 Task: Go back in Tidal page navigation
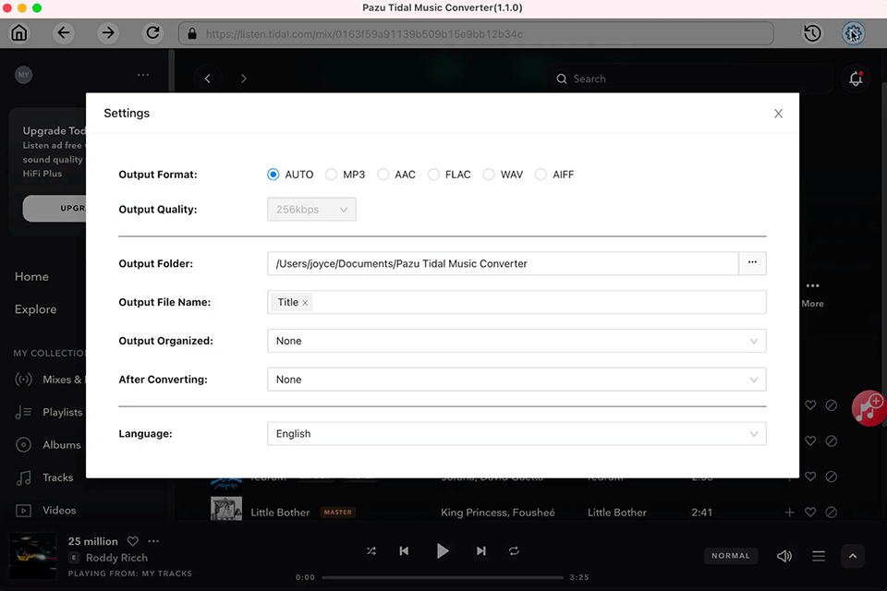click(208, 78)
